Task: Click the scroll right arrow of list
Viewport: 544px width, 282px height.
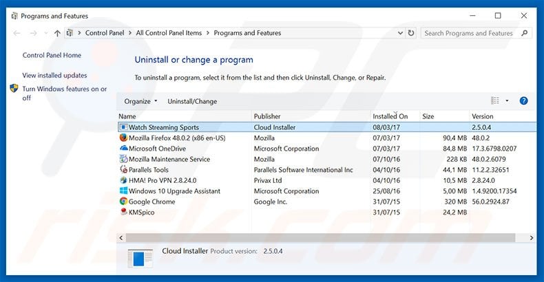Action: [532, 238]
